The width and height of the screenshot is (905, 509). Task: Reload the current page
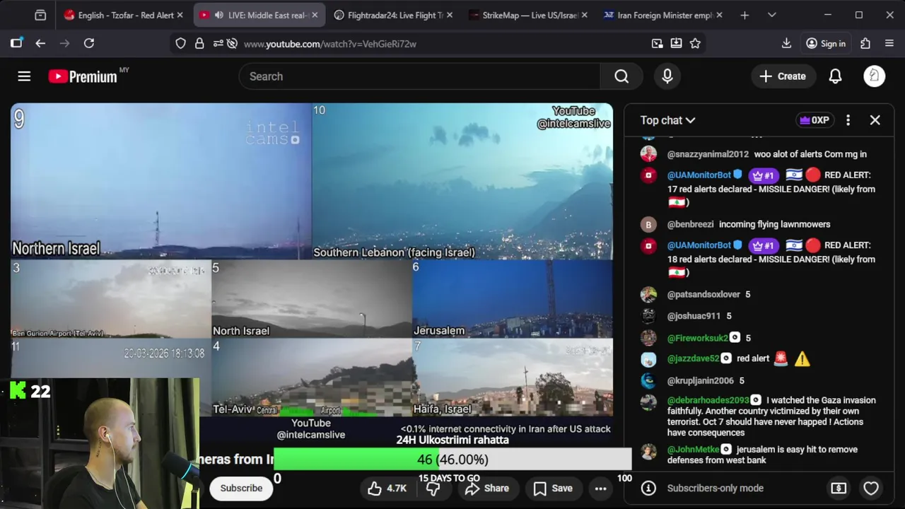click(89, 43)
